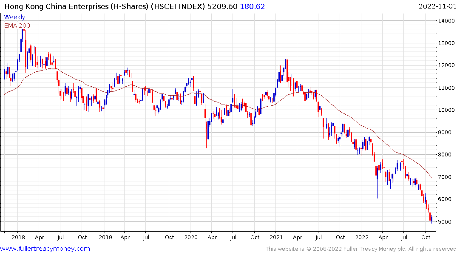This screenshot has width=457, height=255.
Task: Click the 12000 price axis label
Action: [446, 65]
